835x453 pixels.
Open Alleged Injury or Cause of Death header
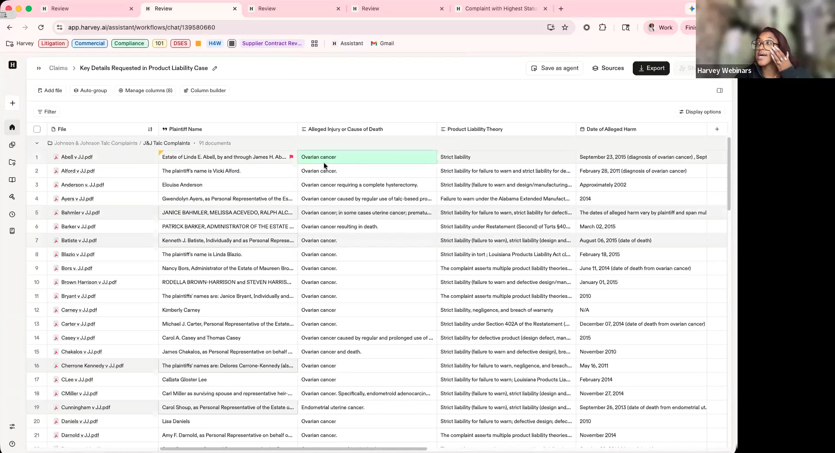point(367,129)
